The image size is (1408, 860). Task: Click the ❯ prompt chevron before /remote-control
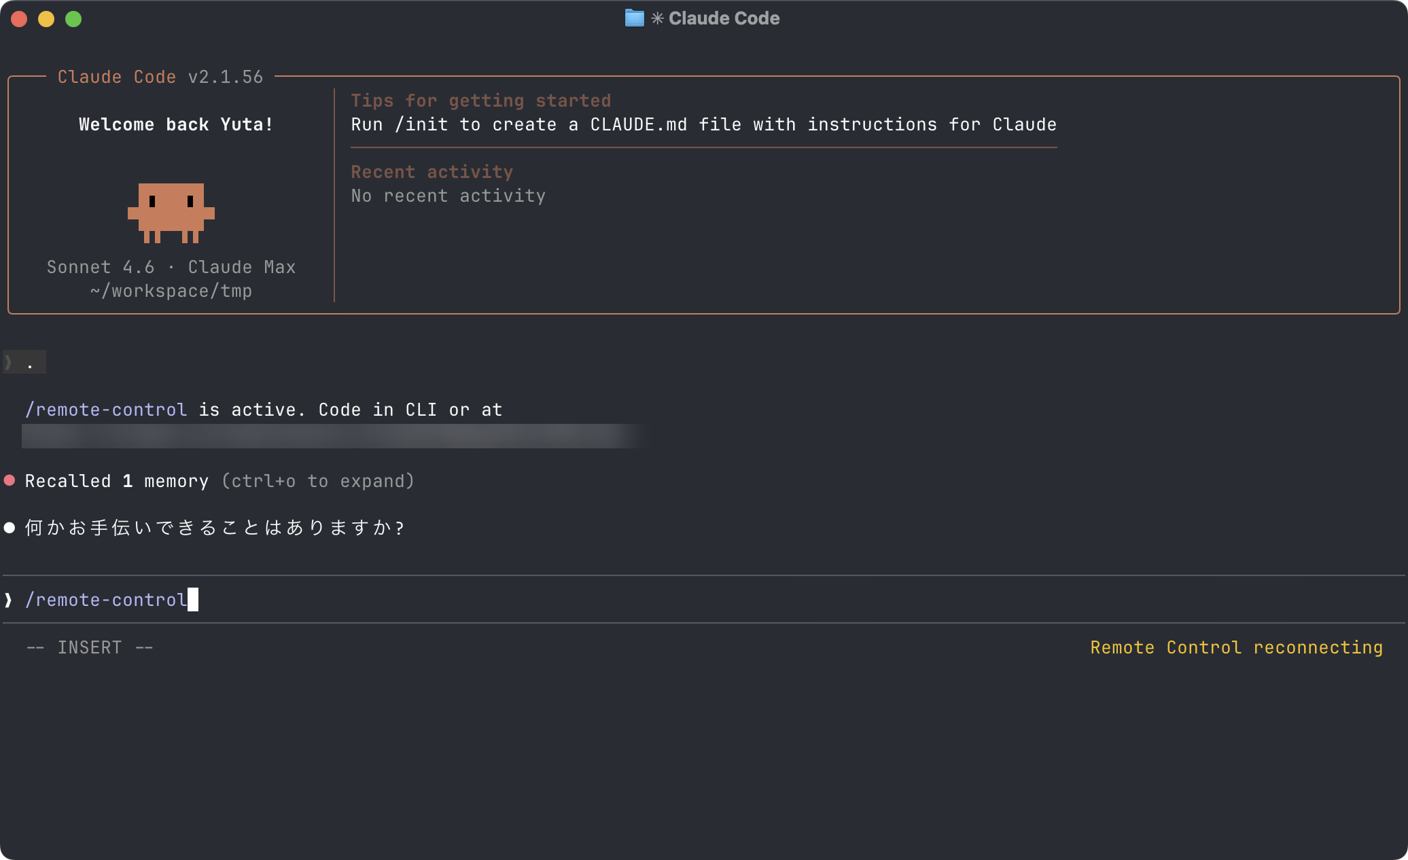8,599
